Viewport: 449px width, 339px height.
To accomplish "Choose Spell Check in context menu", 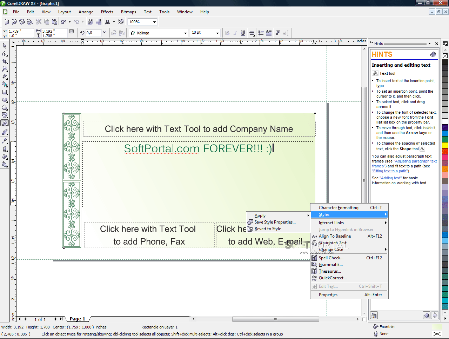I will pyautogui.click(x=349, y=258).
